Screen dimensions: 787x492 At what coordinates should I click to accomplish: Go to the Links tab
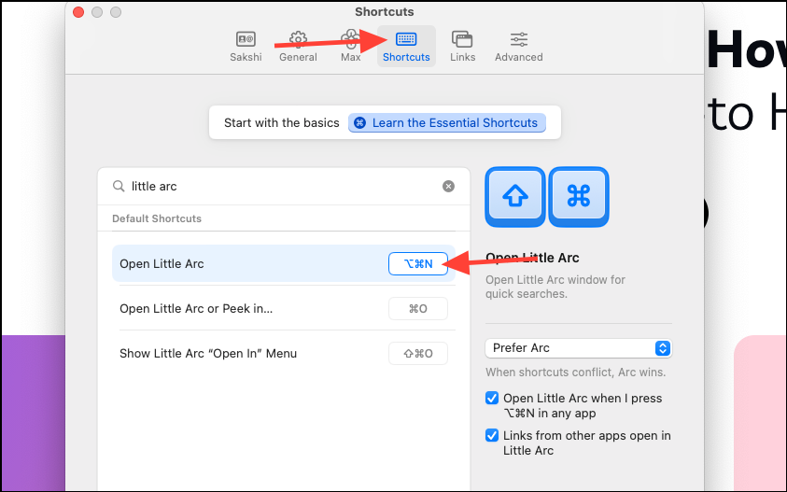pos(462,46)
